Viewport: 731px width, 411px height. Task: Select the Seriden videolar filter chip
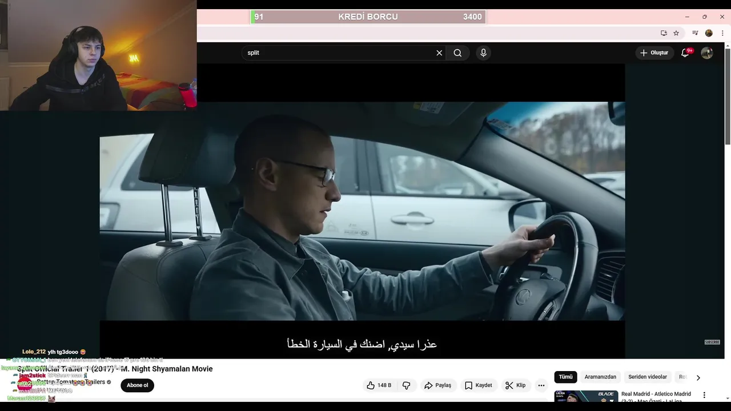[x=648, y=377]
